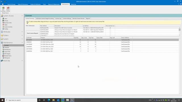
Task: Collapse the Maintenance section
Action: click(22, 42)
